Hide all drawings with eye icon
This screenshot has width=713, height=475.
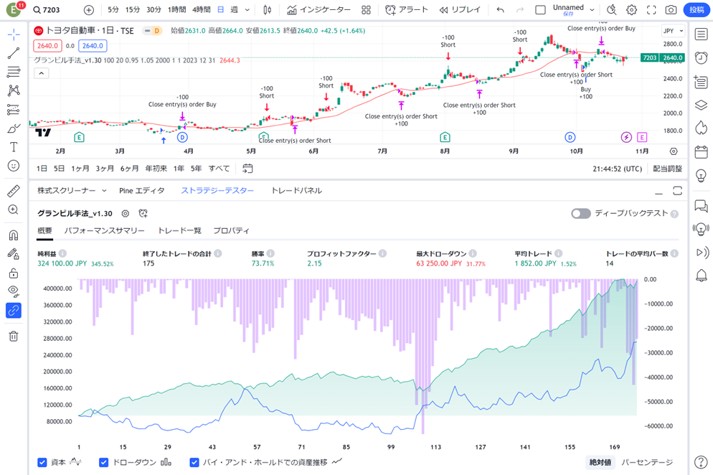[14, 291]
